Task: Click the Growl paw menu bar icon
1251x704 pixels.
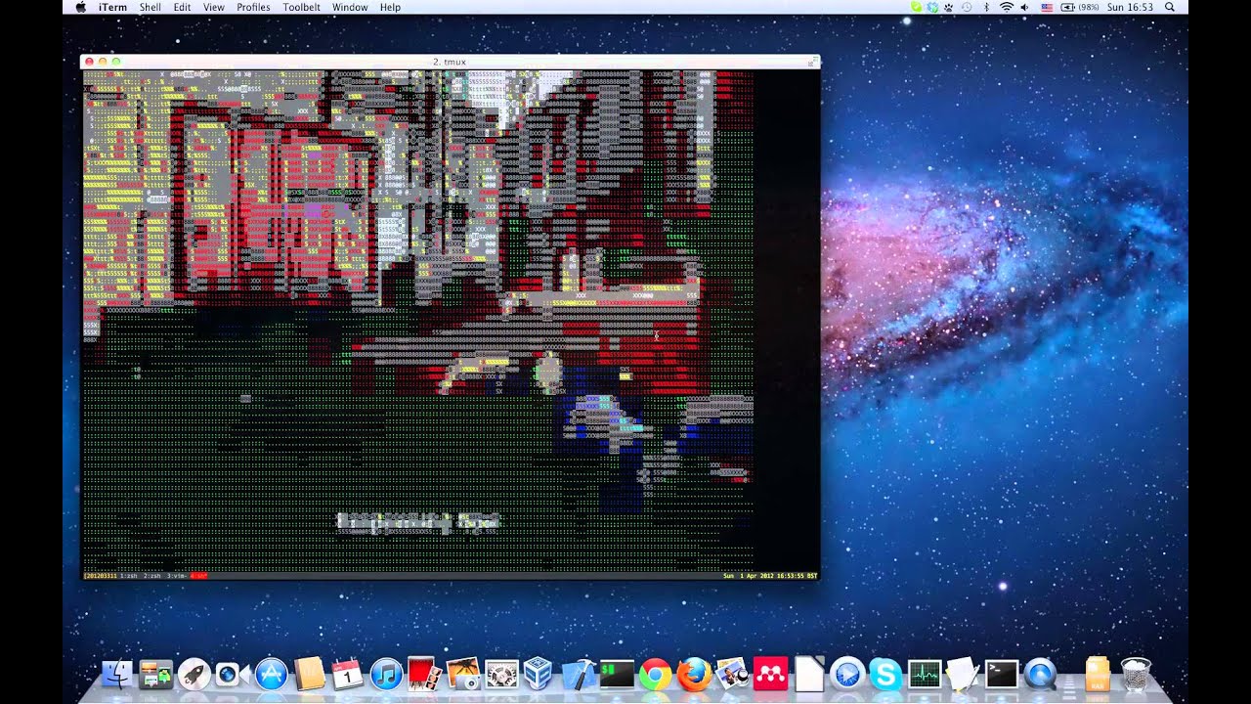Action: click(948, 7)
